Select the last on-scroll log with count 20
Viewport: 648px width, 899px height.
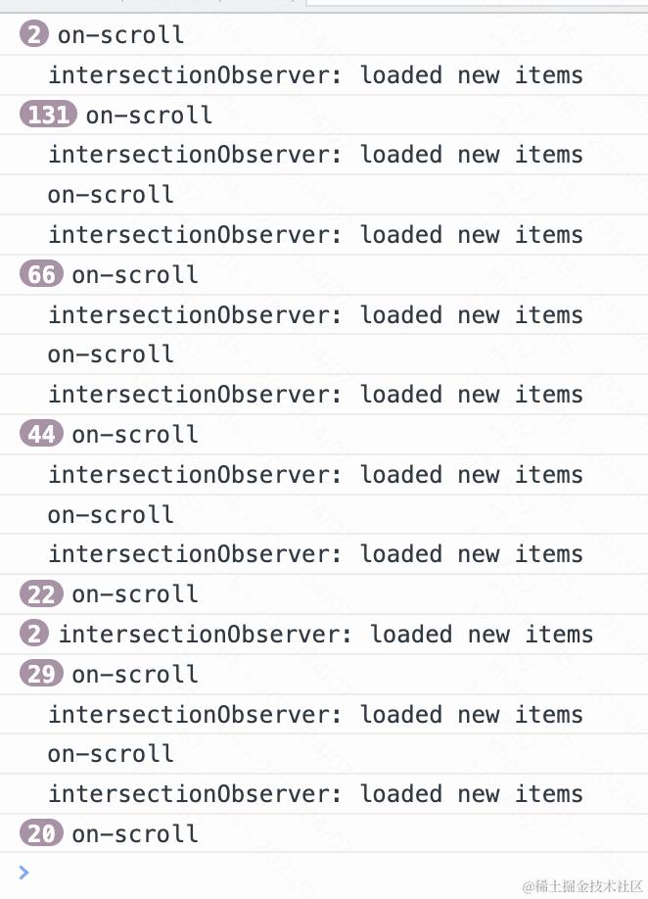(324, 833)
